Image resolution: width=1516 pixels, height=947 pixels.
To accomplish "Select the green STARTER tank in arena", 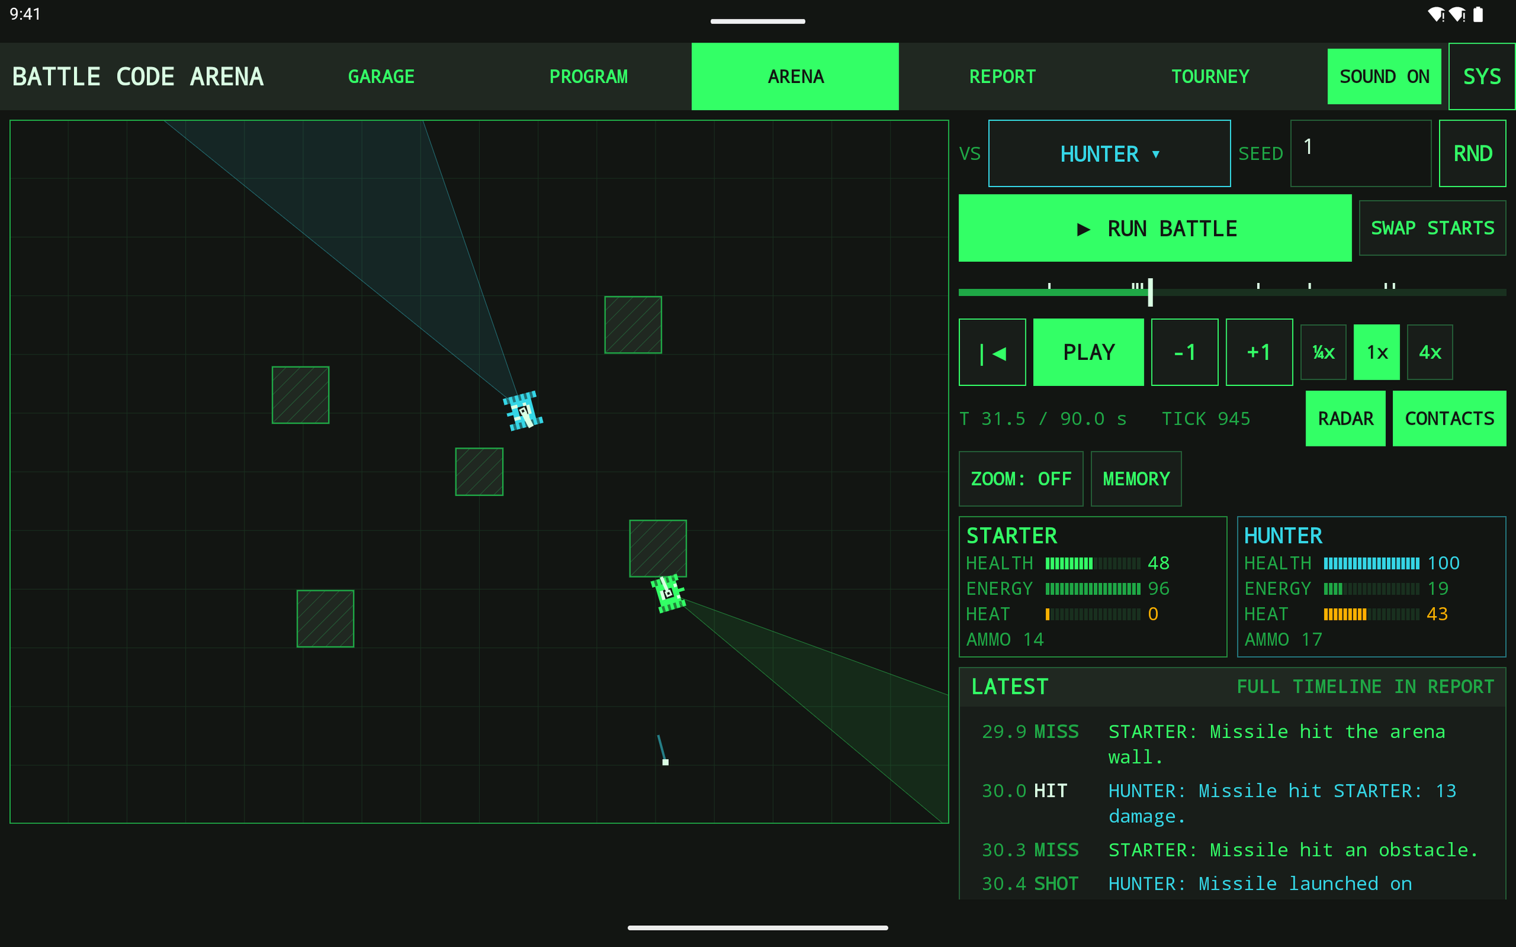I will coord(668,593).
